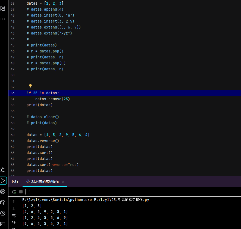Screen dimensions: 241x229
Task: Click gutter line number 60
Action: tap(12, 135)
